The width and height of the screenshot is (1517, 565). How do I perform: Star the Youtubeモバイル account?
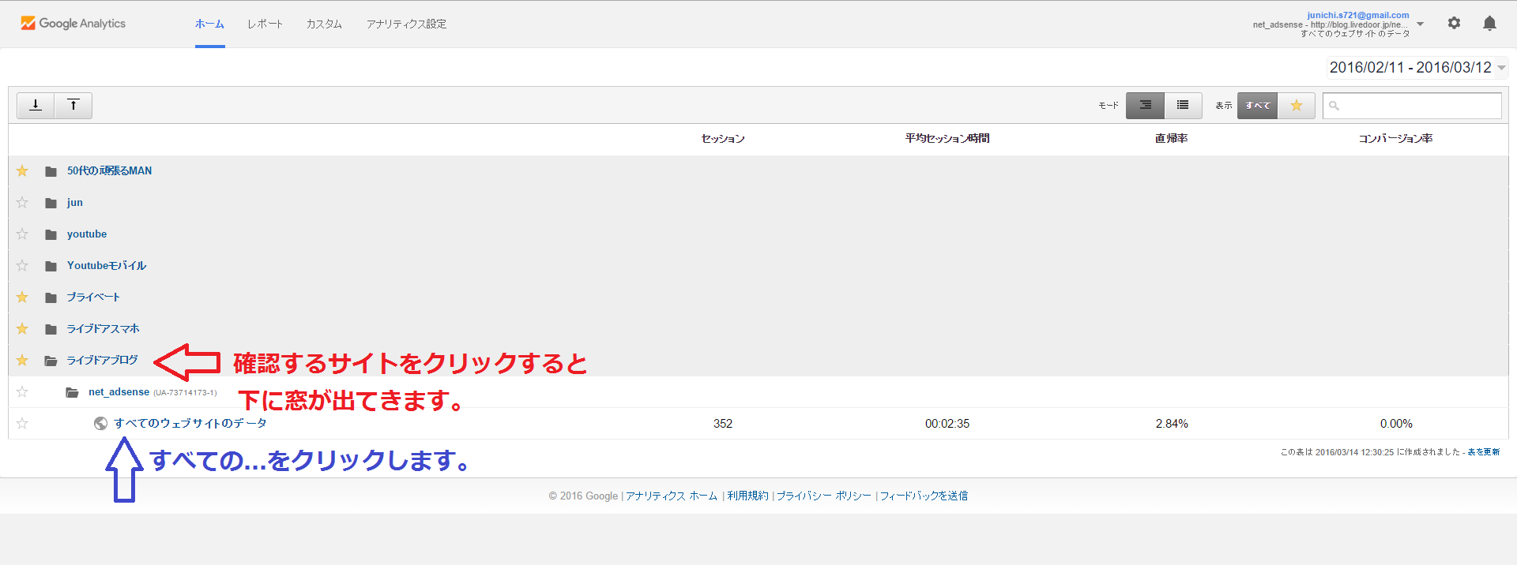pos(22,266)
